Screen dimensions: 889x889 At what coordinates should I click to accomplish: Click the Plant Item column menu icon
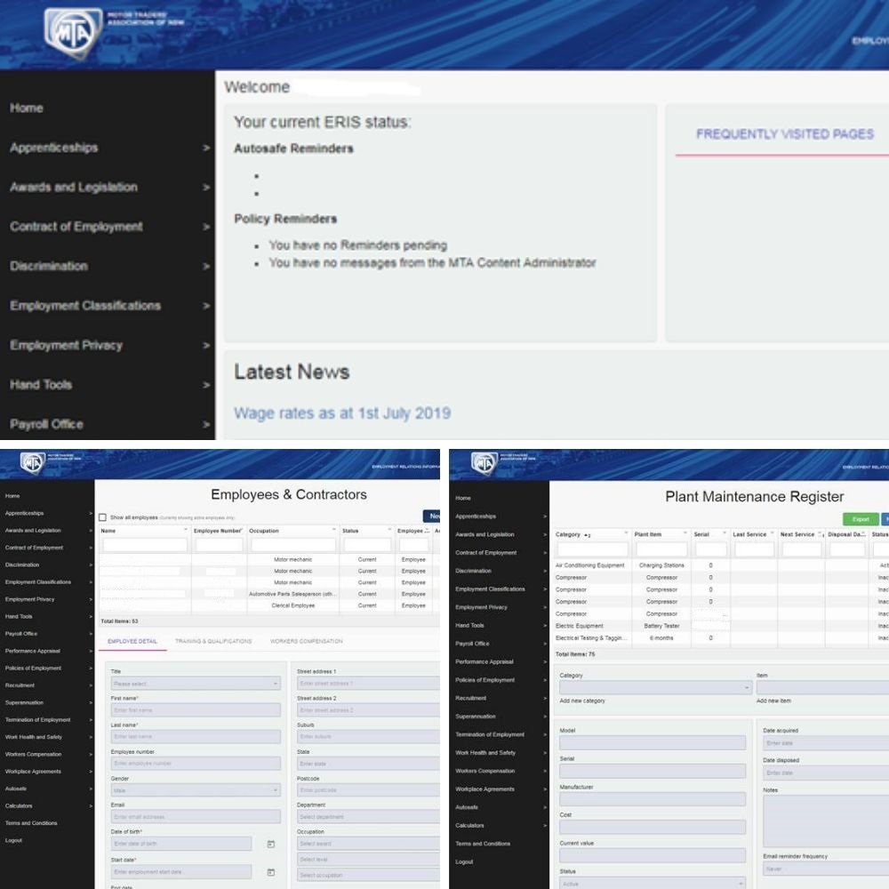pyautogui.click(x=684, y=534)
